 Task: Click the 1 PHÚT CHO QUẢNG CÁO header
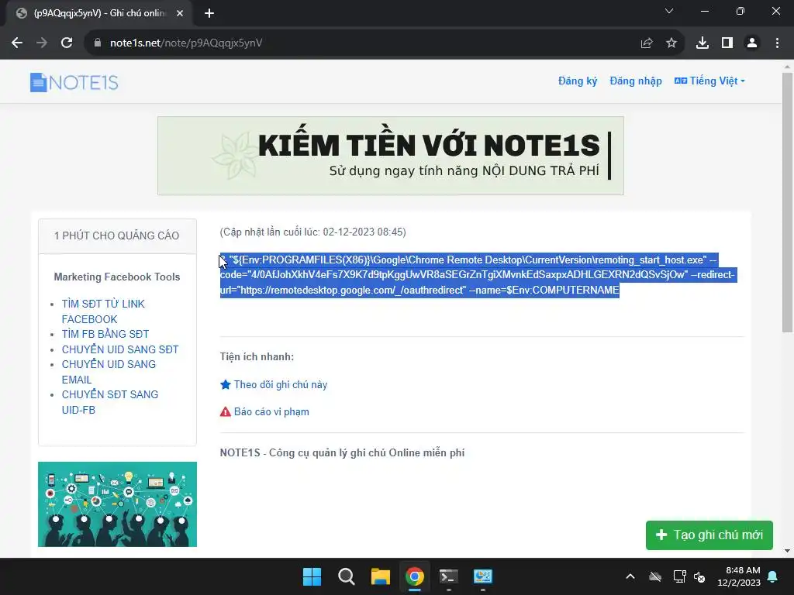117,236
